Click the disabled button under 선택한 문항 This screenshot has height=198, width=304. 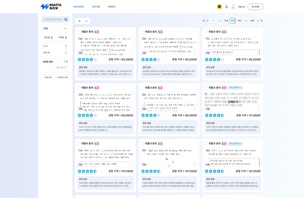click(x=62, y=68)
